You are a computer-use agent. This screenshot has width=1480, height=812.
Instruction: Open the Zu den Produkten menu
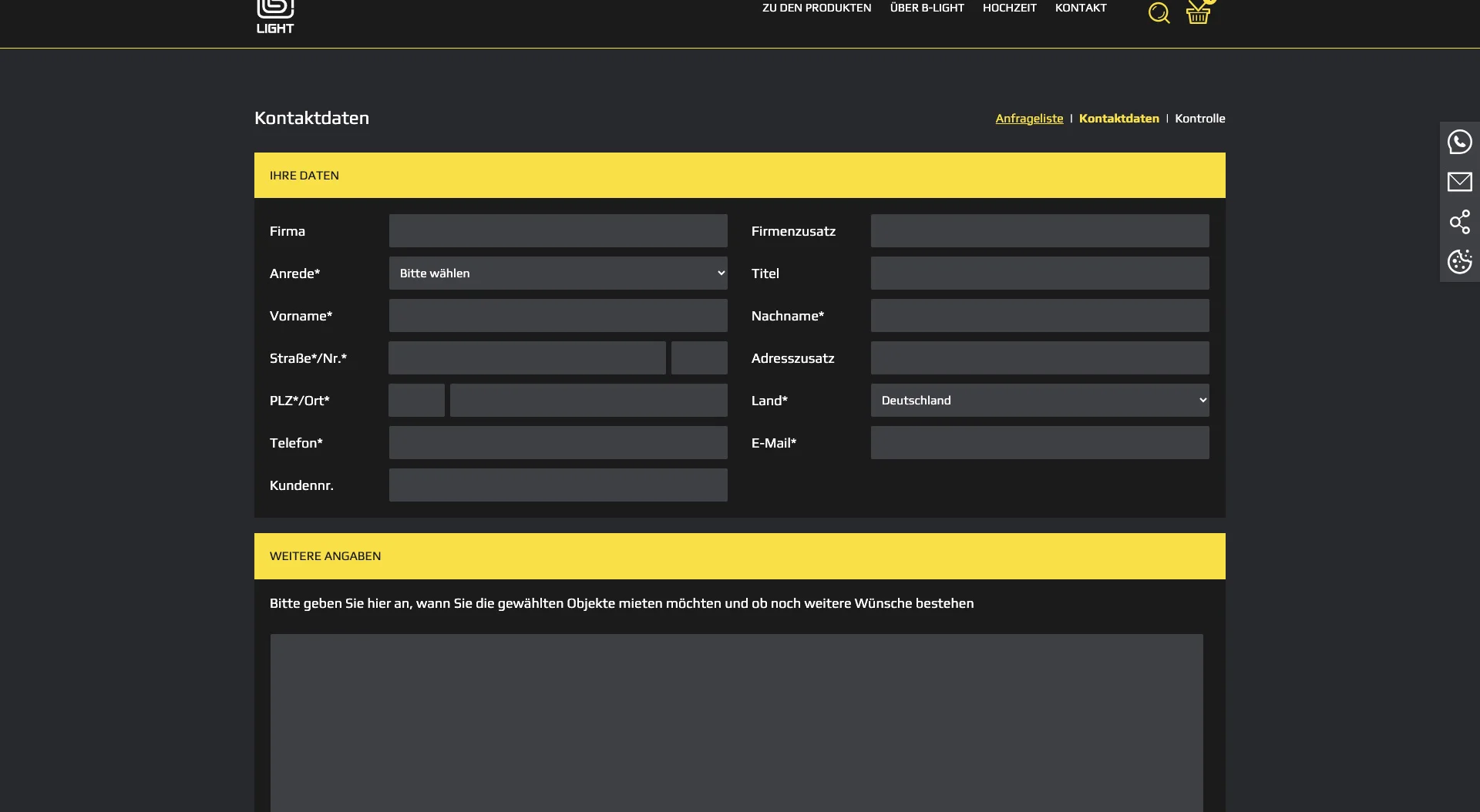(816, 8)
